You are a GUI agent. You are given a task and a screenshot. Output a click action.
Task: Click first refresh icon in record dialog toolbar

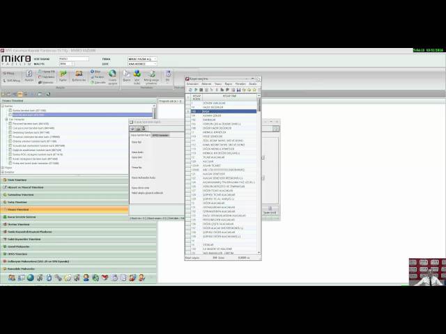tap(190, 90)
